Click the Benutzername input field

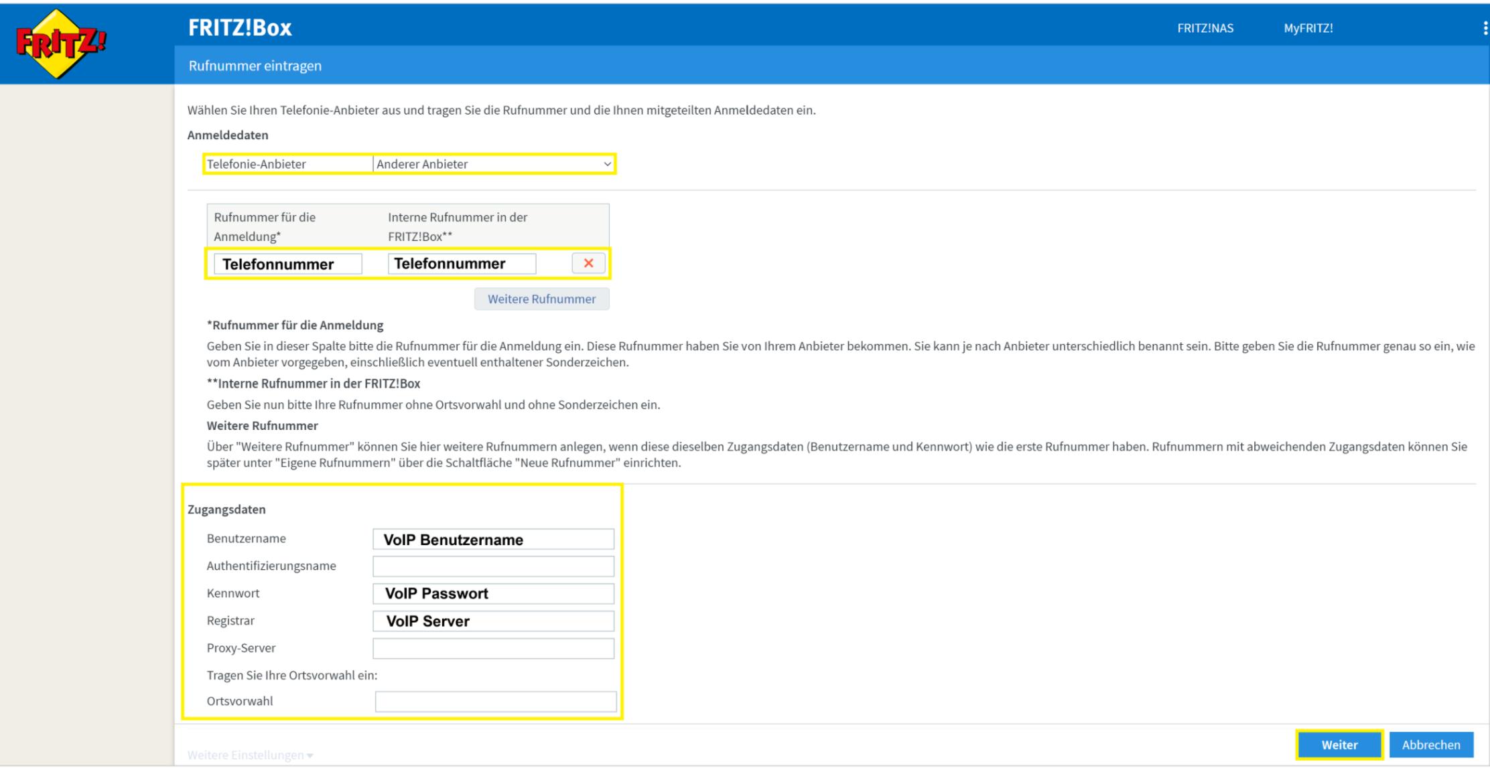tap(493, 539)
